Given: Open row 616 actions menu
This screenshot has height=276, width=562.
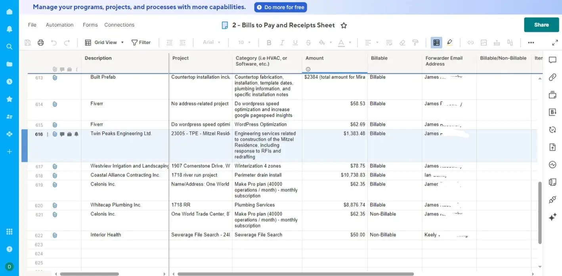Looking at the screenshot, I should click(x=48, y=134).
